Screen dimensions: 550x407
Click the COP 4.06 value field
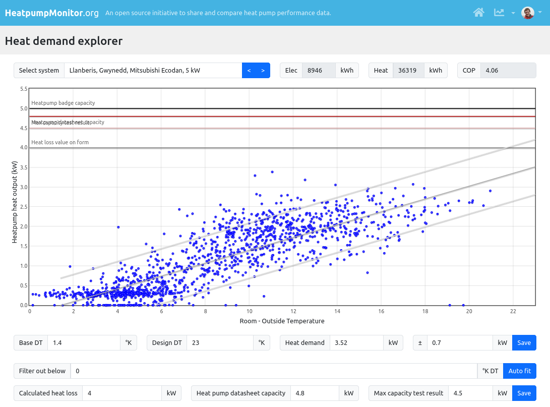(x=508, y=70)
